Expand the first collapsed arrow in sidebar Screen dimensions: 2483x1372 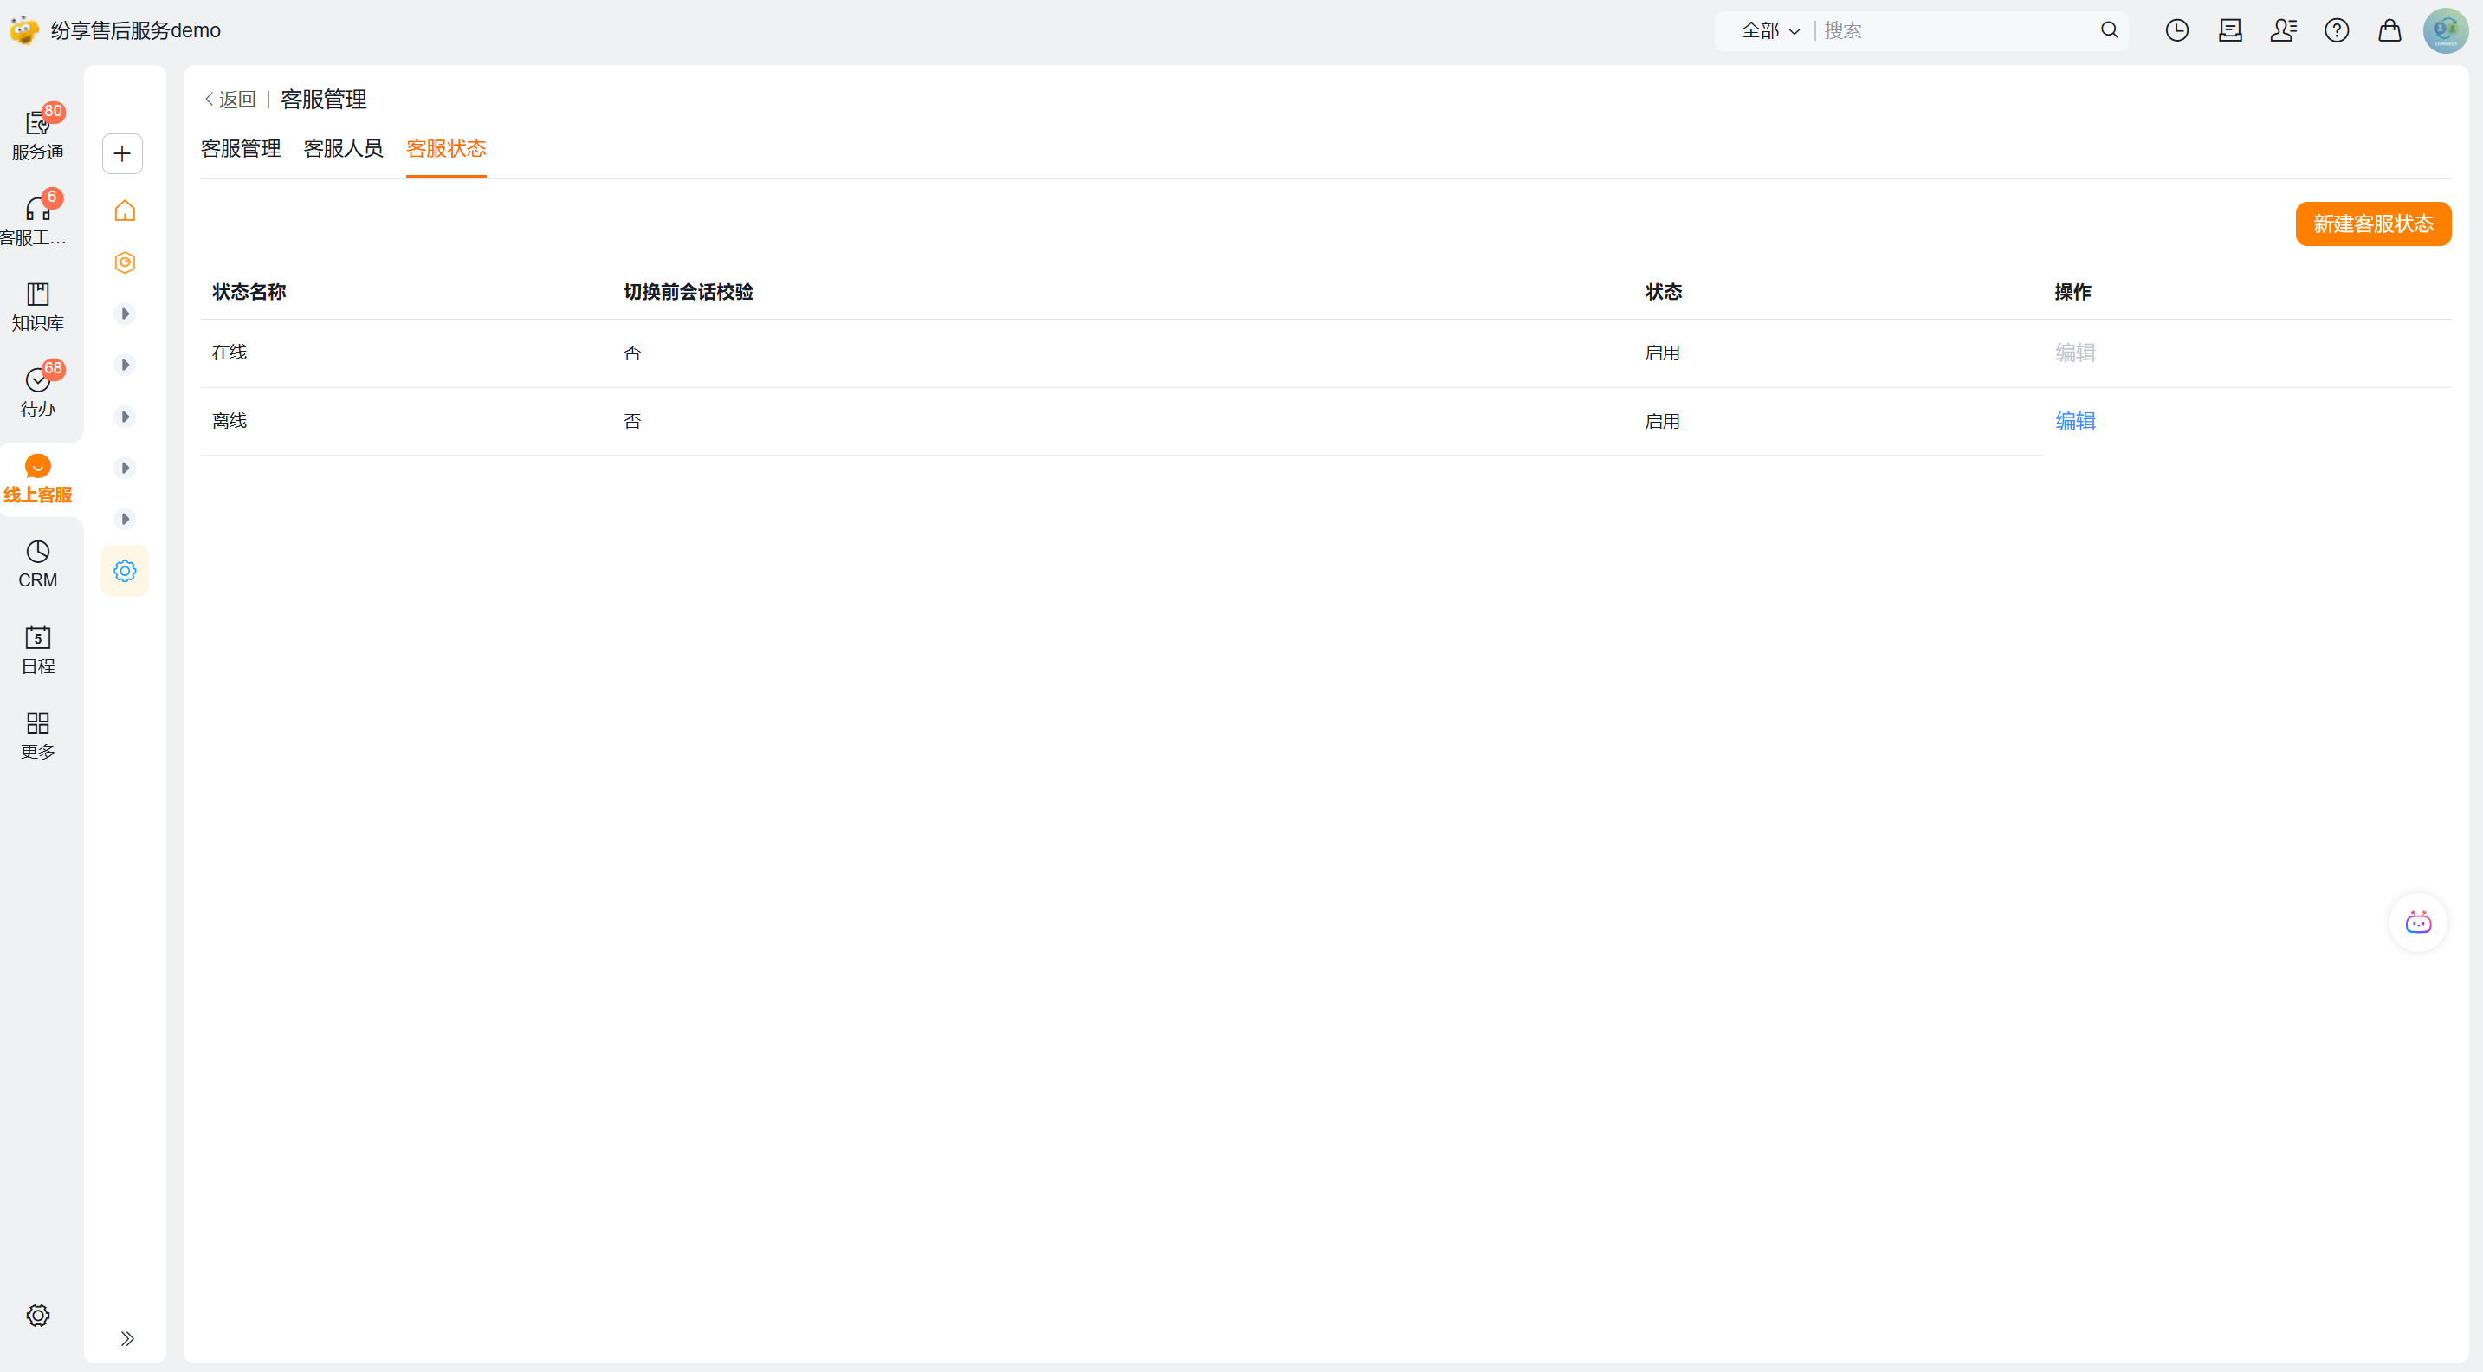tap(125, 314)
